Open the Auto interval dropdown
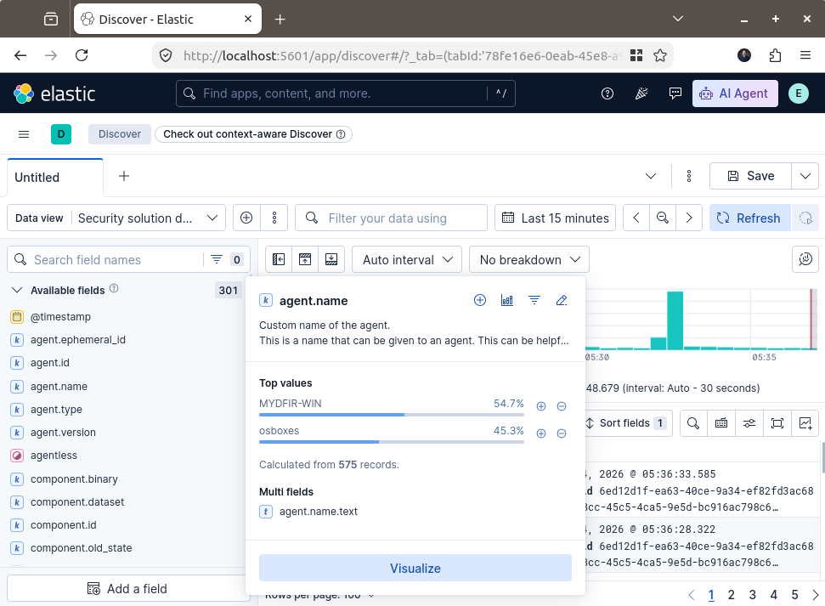825x606 pixels. [407, 259]
